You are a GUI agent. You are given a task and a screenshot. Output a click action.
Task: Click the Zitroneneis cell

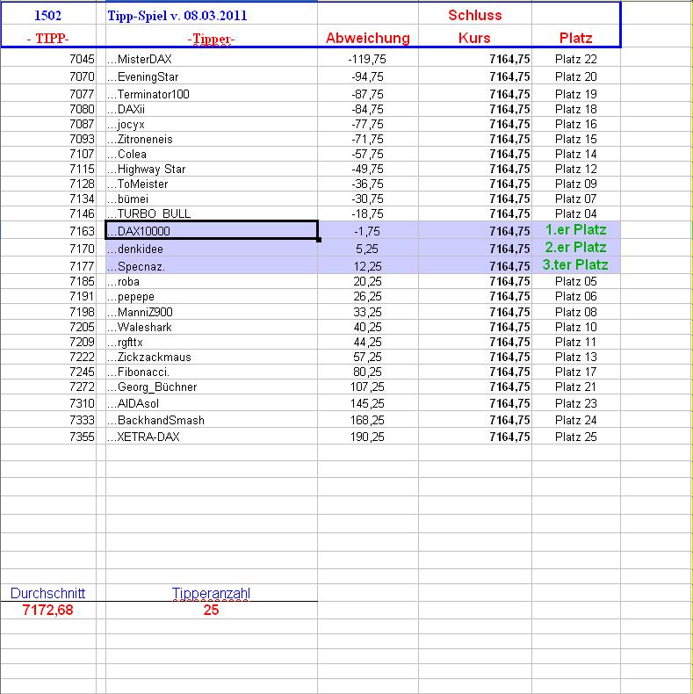click(212, 139)
